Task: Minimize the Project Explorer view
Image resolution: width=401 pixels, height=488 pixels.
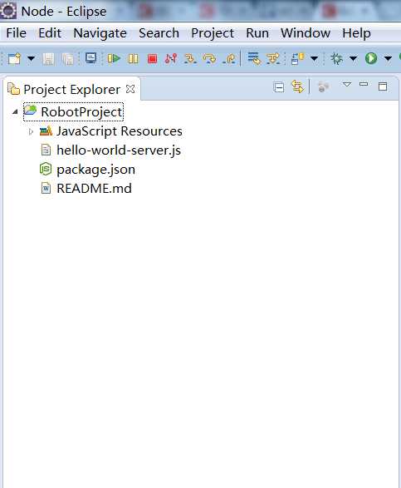Action: (364, 84)
